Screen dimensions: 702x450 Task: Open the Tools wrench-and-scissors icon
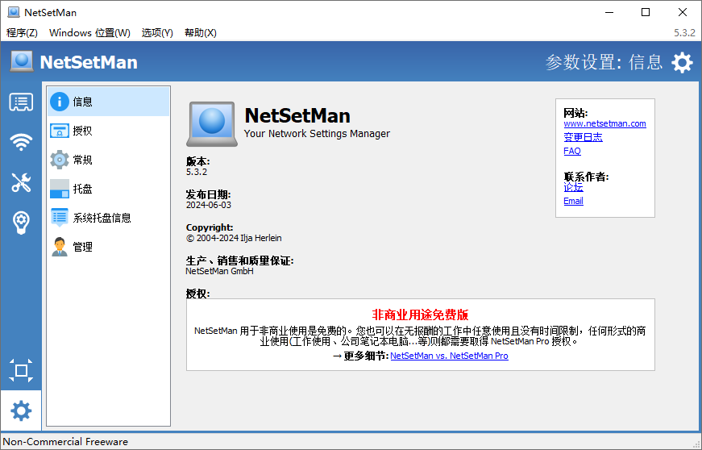point(21,182)
